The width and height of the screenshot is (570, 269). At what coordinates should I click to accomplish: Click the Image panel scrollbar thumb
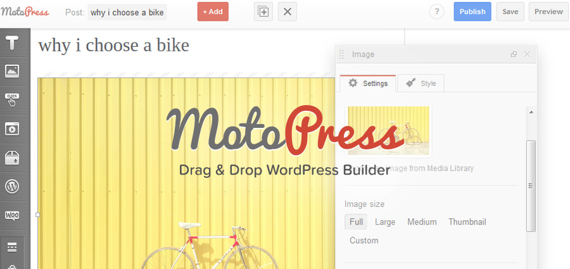click(531, 185)
